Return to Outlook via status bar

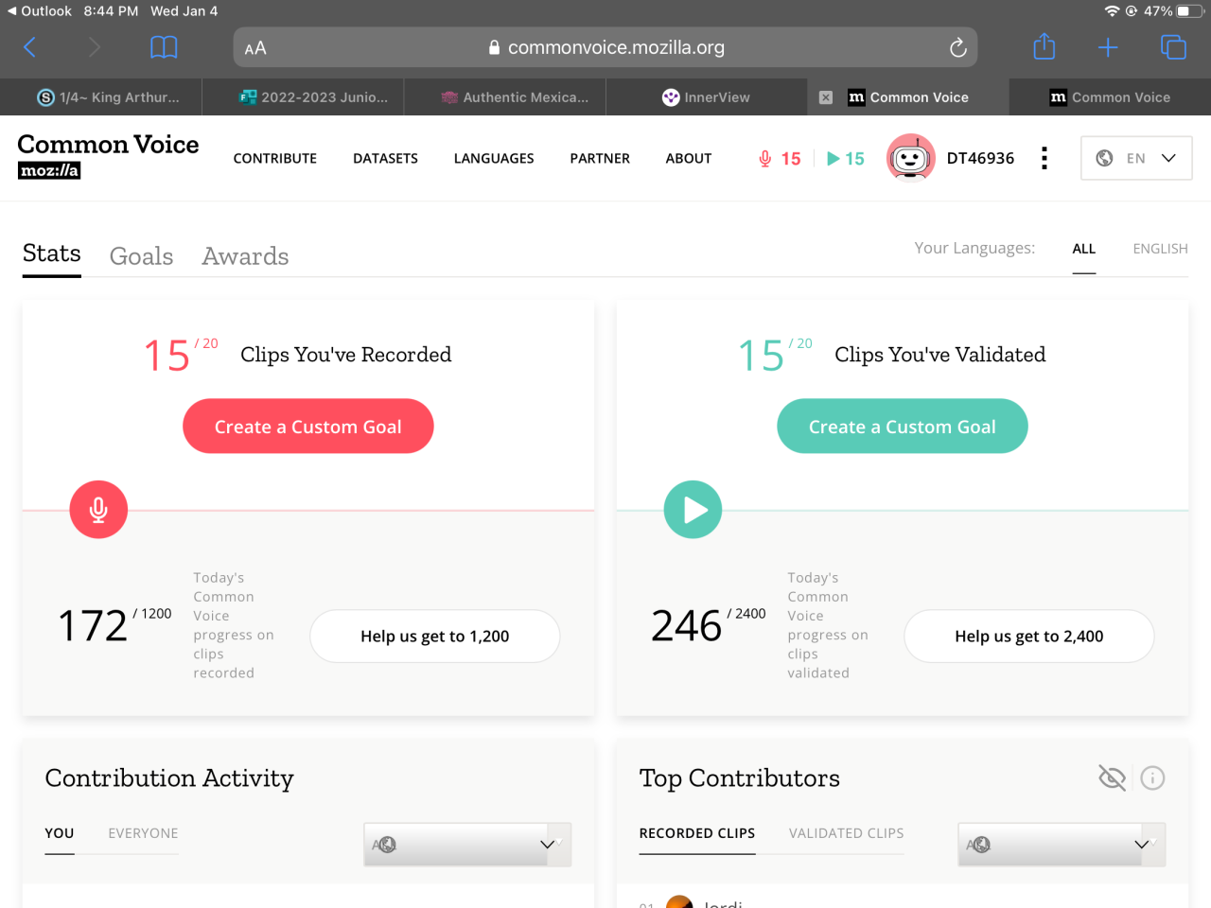coord(39,10)
